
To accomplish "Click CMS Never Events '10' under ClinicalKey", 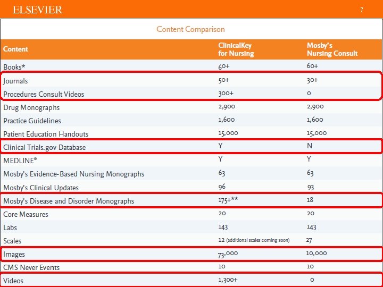I will tap(222, 266).
